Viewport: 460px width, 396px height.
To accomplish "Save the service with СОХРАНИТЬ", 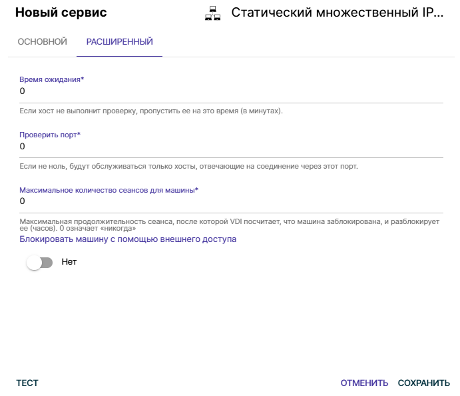I will click(423, 383).
